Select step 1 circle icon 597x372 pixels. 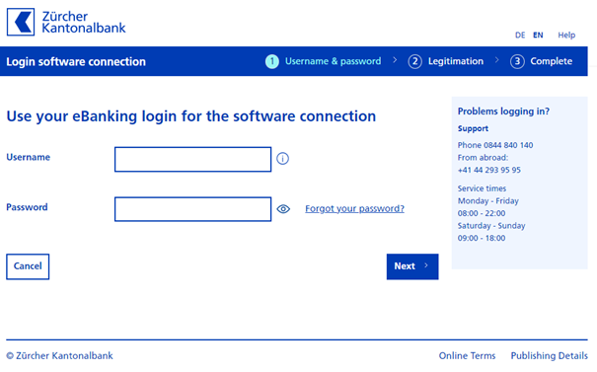271,61
